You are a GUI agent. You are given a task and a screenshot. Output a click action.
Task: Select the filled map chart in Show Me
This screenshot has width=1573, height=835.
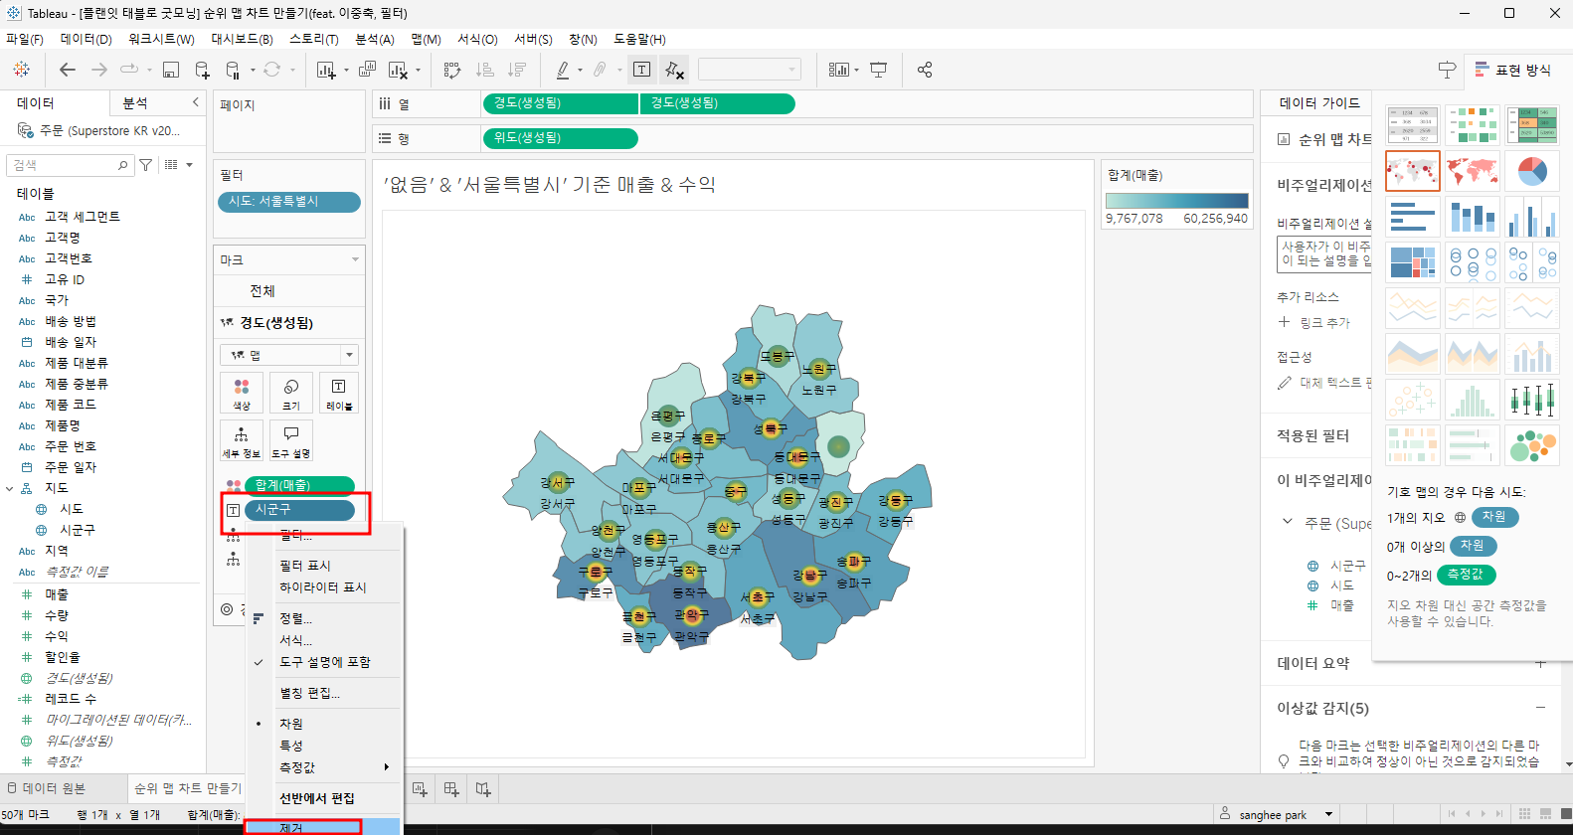click(1472, 171)
